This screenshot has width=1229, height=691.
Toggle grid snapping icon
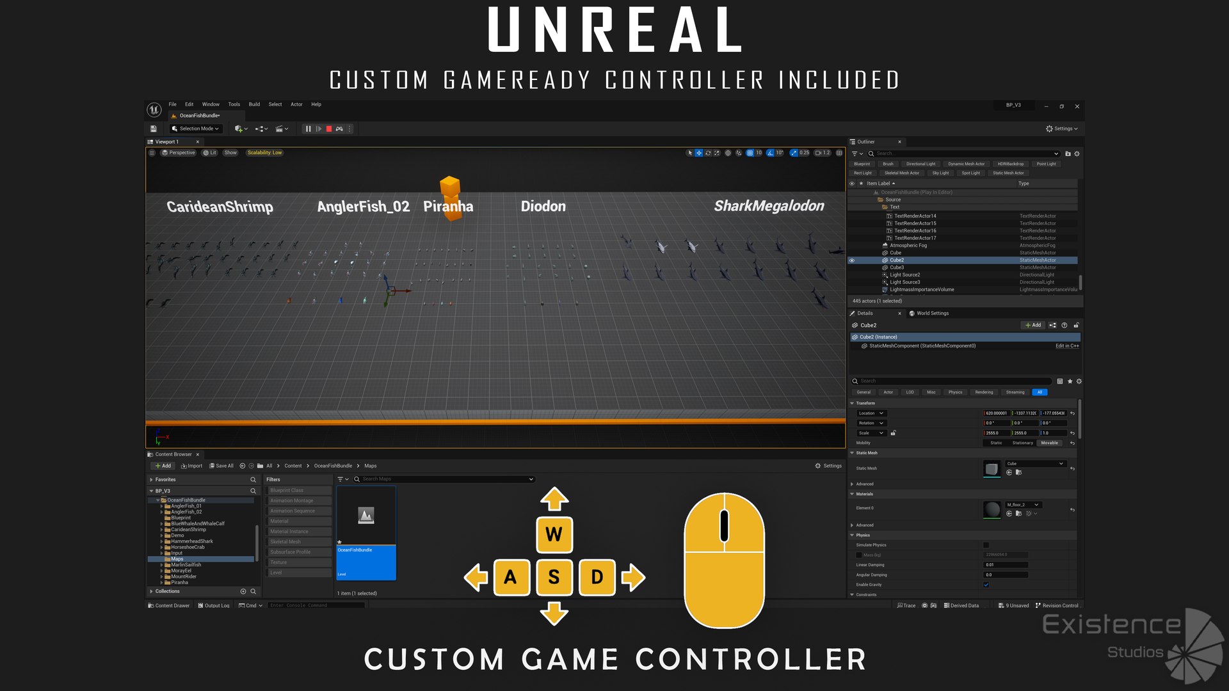tap(750, 153)
